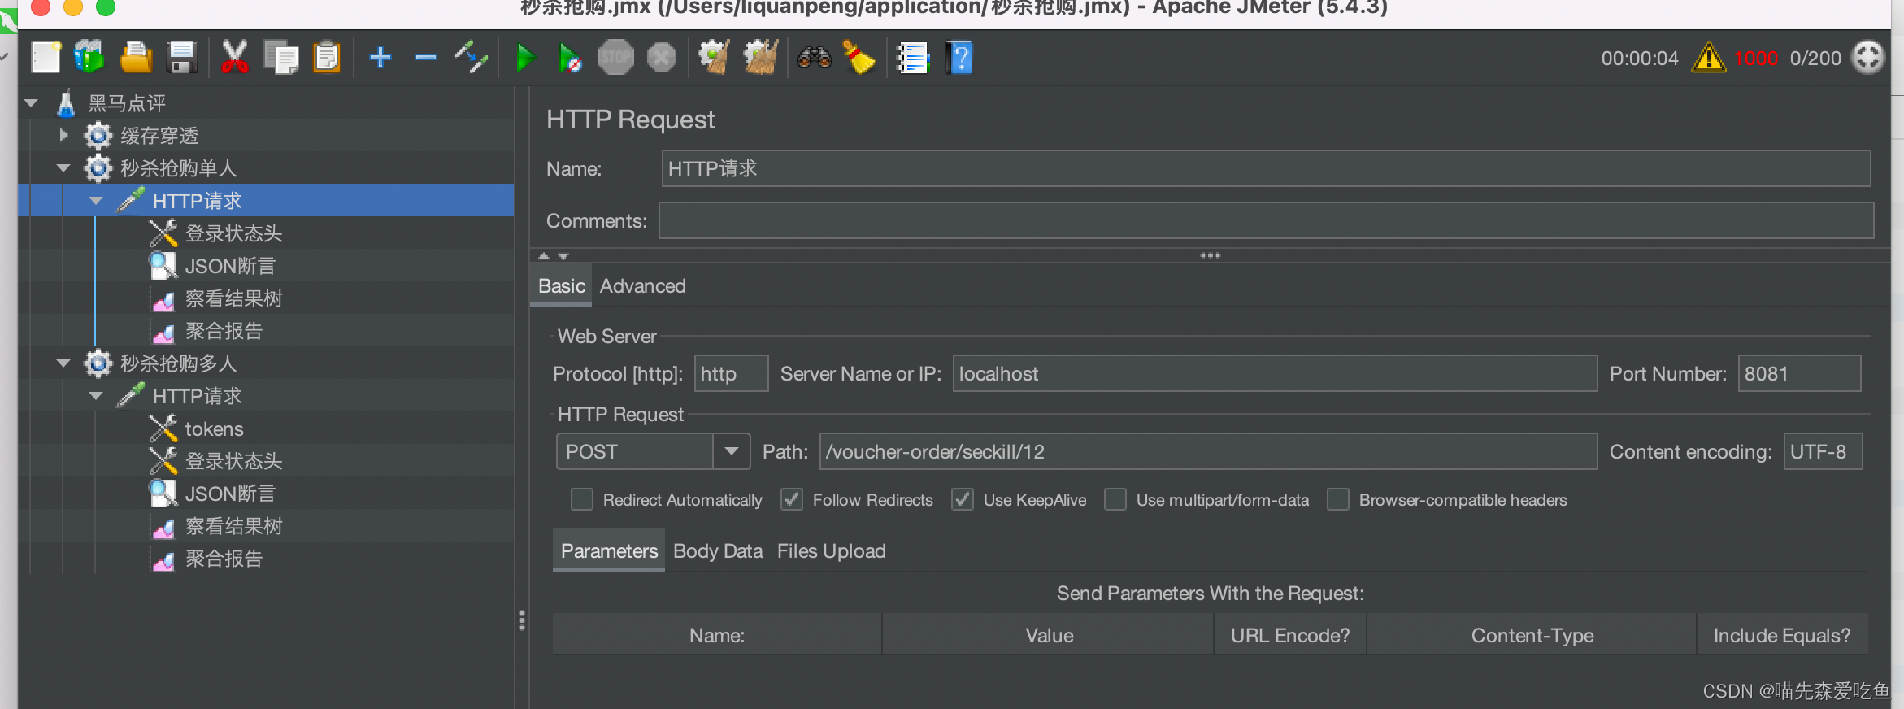The width and height of the screenshot is (1904, 709).
Task: Switch to the Advanced tab
Action: (x=642, y=286)
